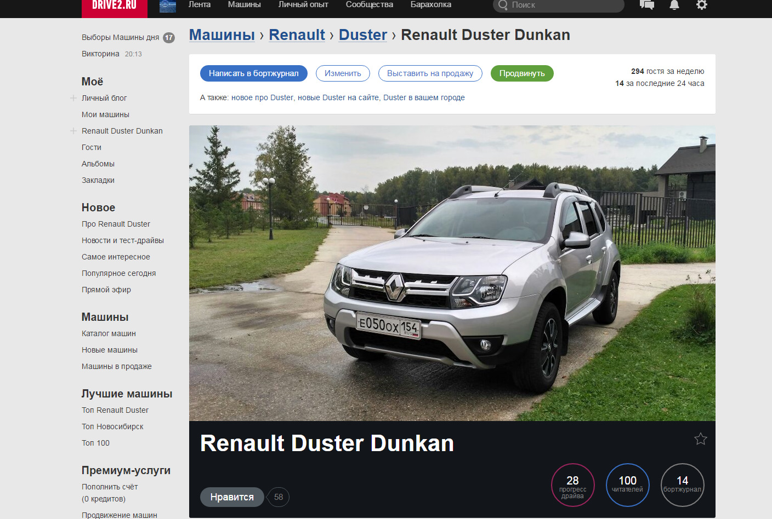Open Новости и тест-драйвы link

pyautogui.click(x=123, y=240)
